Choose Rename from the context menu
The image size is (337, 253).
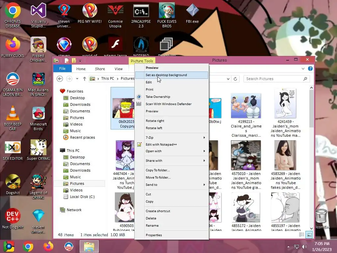tap(172, 225)
